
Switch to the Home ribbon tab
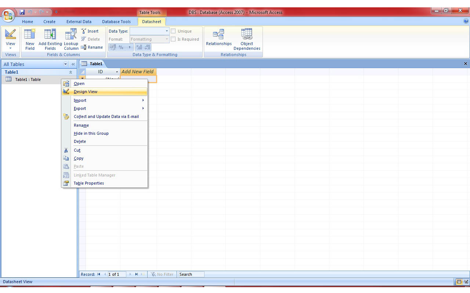28,22
